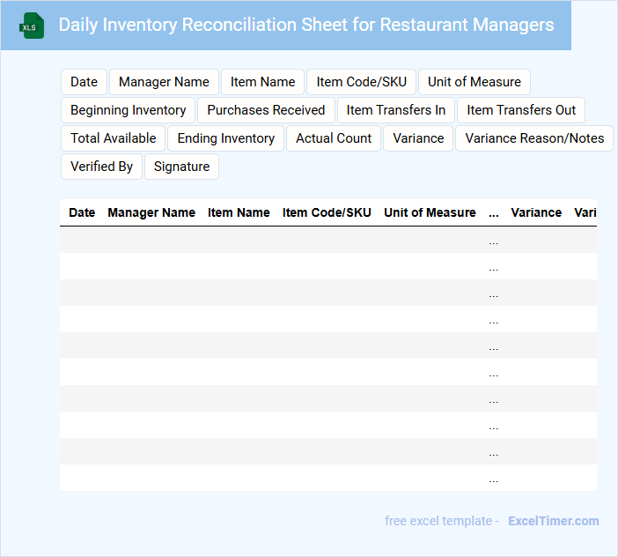Viewport: 618px width, 557px height.
Task: Click the Variance Reason/Notes tag
Action: click(534, 138)
